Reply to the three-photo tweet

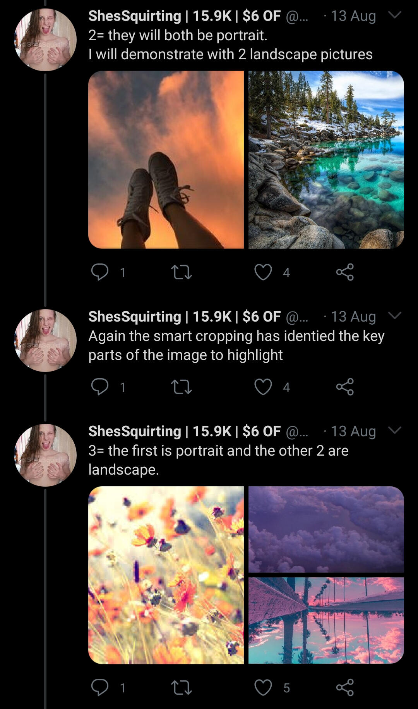(x=100, y=687)
